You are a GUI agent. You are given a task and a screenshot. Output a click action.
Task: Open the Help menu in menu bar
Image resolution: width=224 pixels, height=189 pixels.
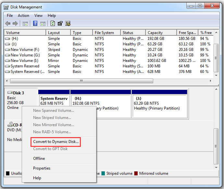click(52, 16)
